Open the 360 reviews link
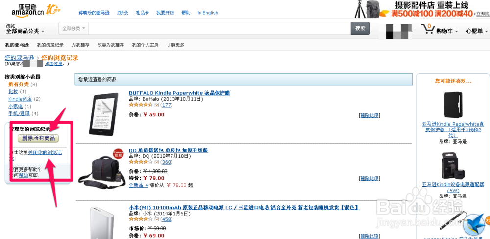 click(x=167, y=162)
